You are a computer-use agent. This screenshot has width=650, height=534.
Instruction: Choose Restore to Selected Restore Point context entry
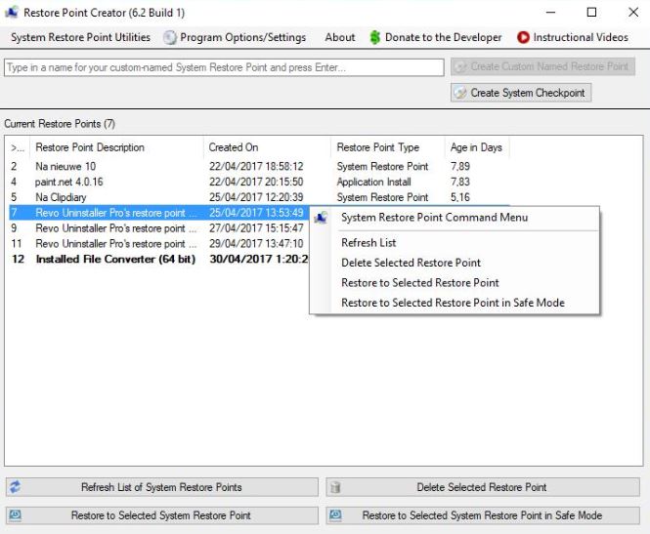(x=419, y=283)
